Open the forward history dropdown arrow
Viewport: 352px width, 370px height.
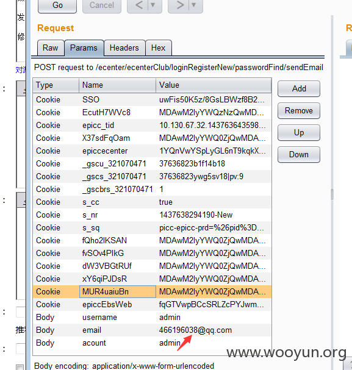194,5
